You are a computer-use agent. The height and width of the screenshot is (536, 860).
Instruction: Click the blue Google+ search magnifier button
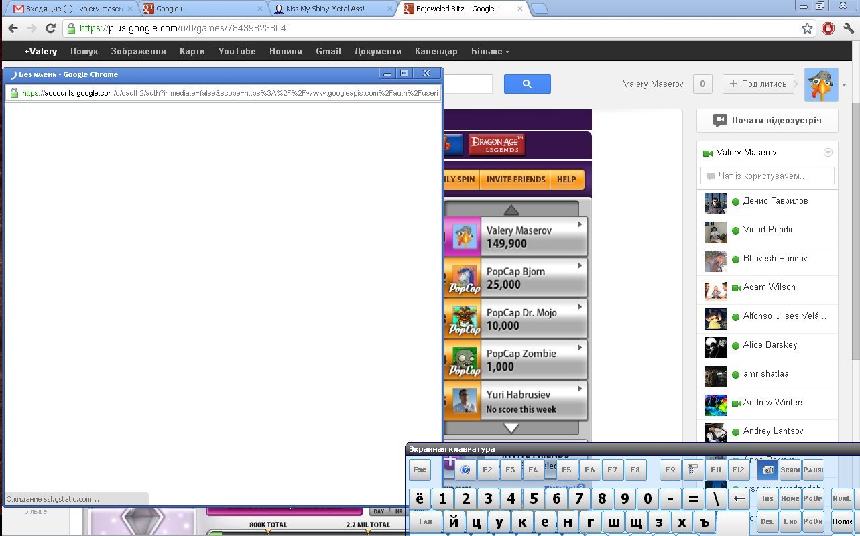pyautogui.click(x=527, y=84)
